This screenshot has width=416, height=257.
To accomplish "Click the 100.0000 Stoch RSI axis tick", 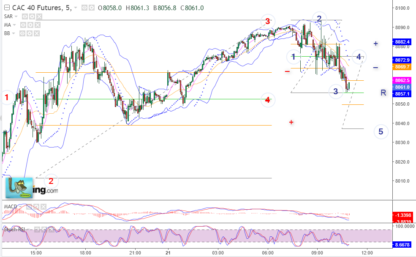I will tap(405, 226).
